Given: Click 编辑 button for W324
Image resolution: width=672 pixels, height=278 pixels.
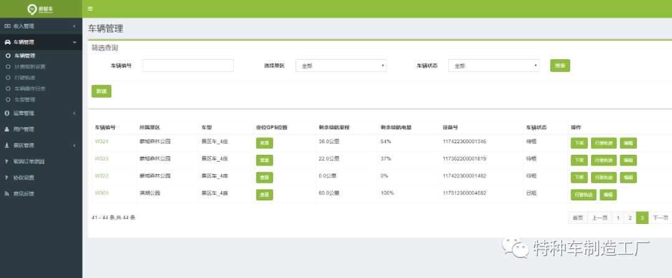Looking at the screenshot, I should 628,143.
